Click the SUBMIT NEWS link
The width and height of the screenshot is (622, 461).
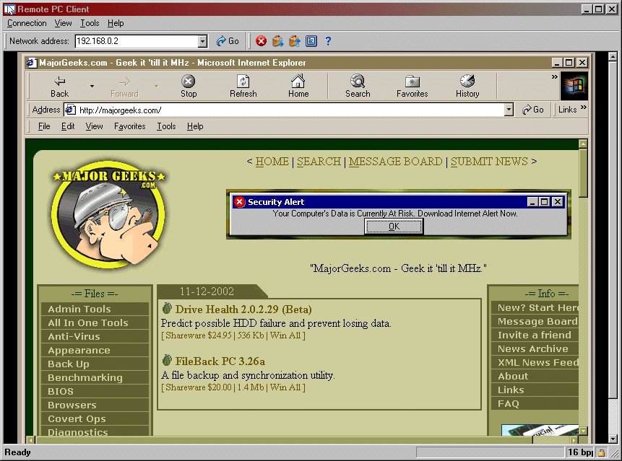[x=489, y=162]
